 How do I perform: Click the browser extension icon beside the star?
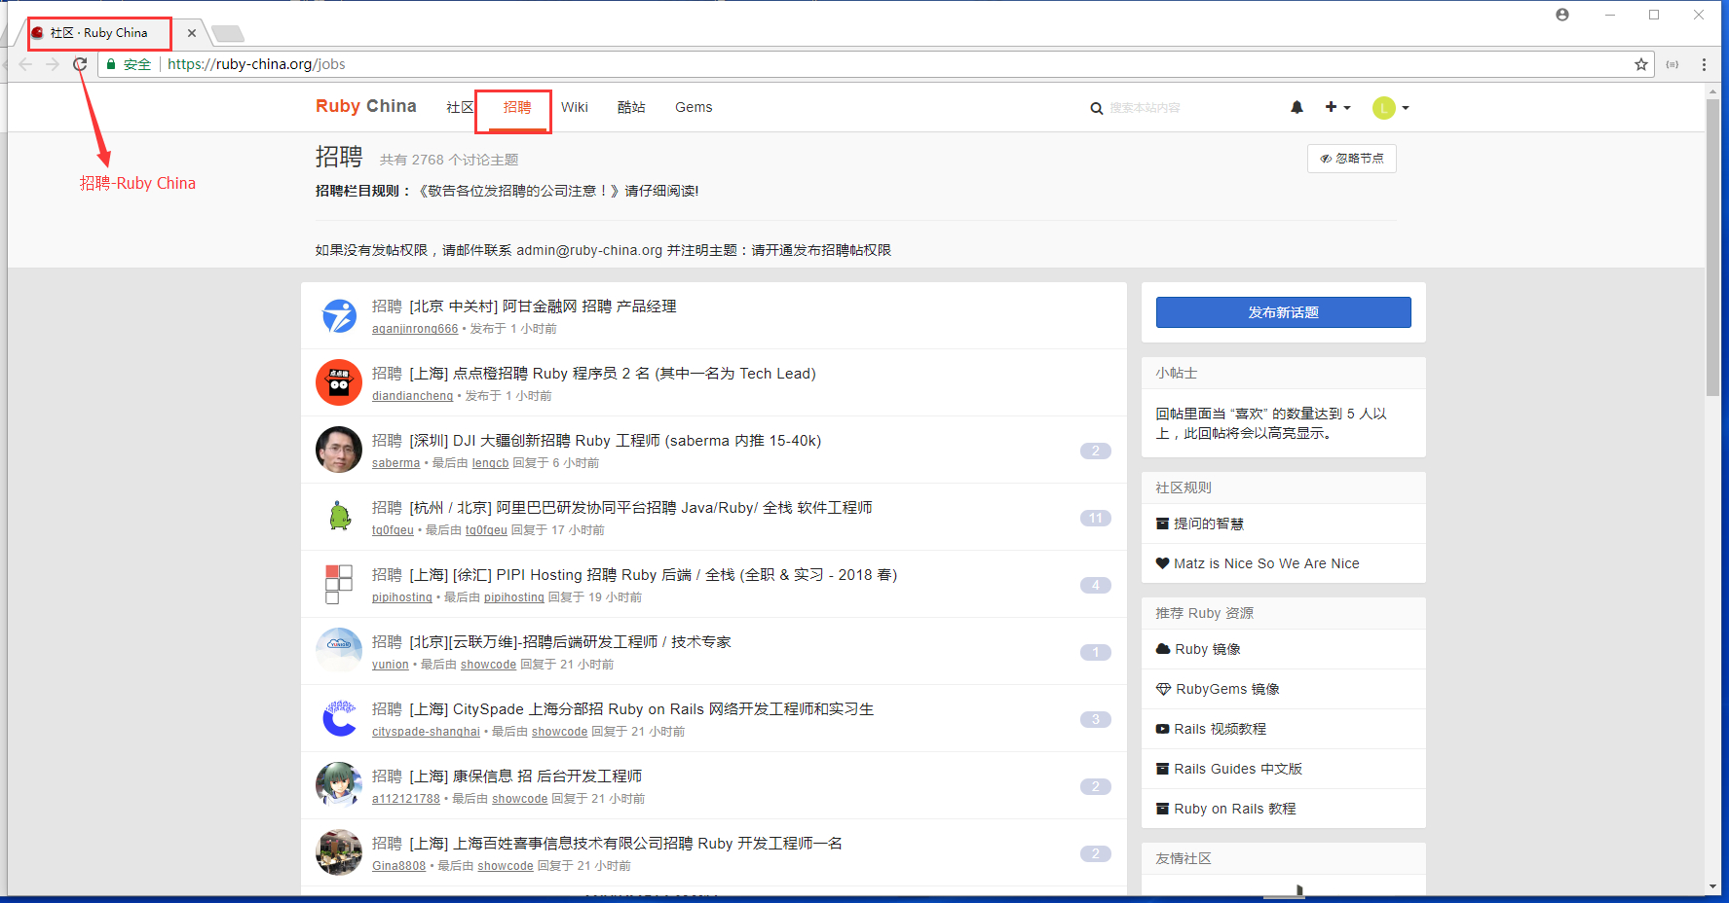click(x=1673, y=64)
